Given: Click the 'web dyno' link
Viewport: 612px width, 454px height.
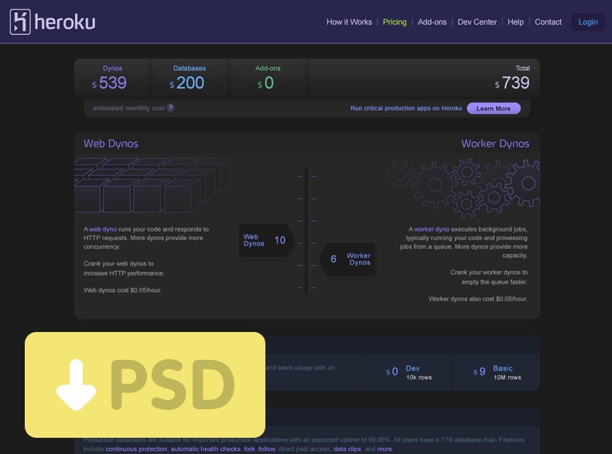Looking at the screenshot, I should [x=103, y=229].
